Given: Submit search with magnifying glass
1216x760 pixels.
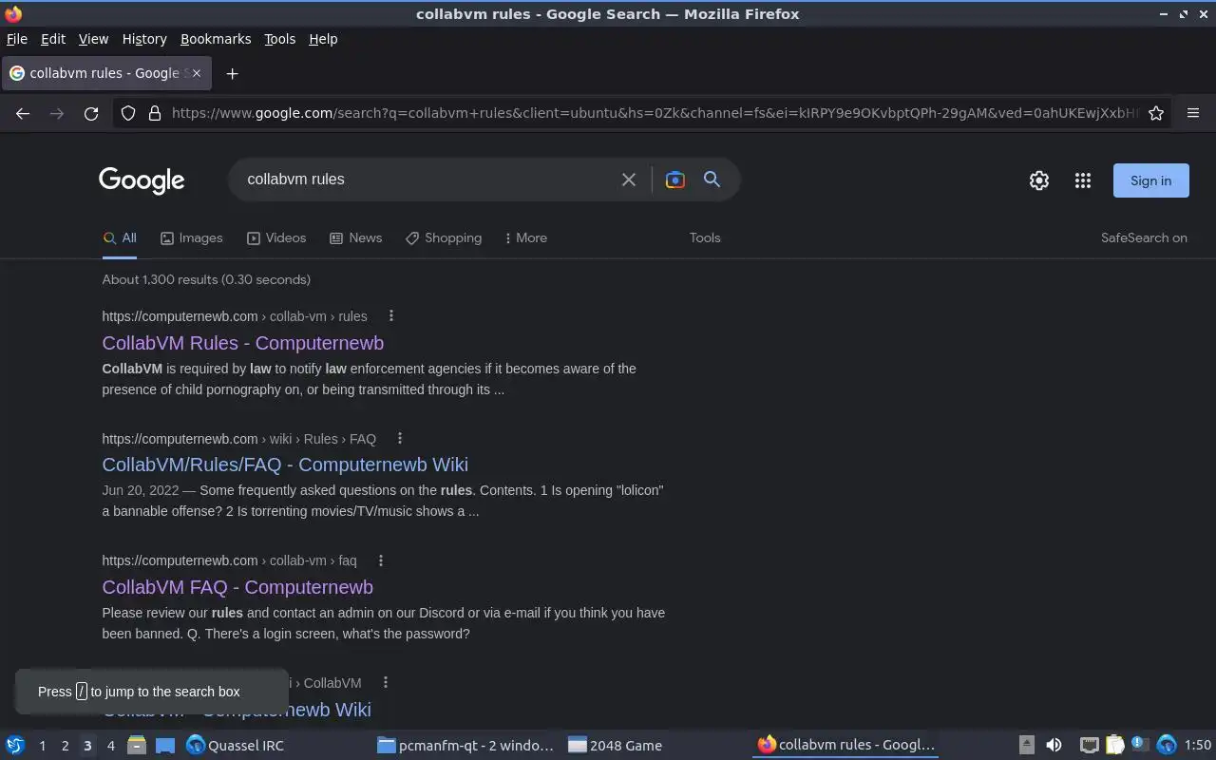Looking at the screenshot, I should point(712,179).
